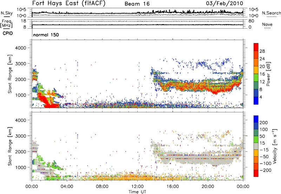Click the '12:00' time tick label
281x194 pixels.
tap(137, 187)
